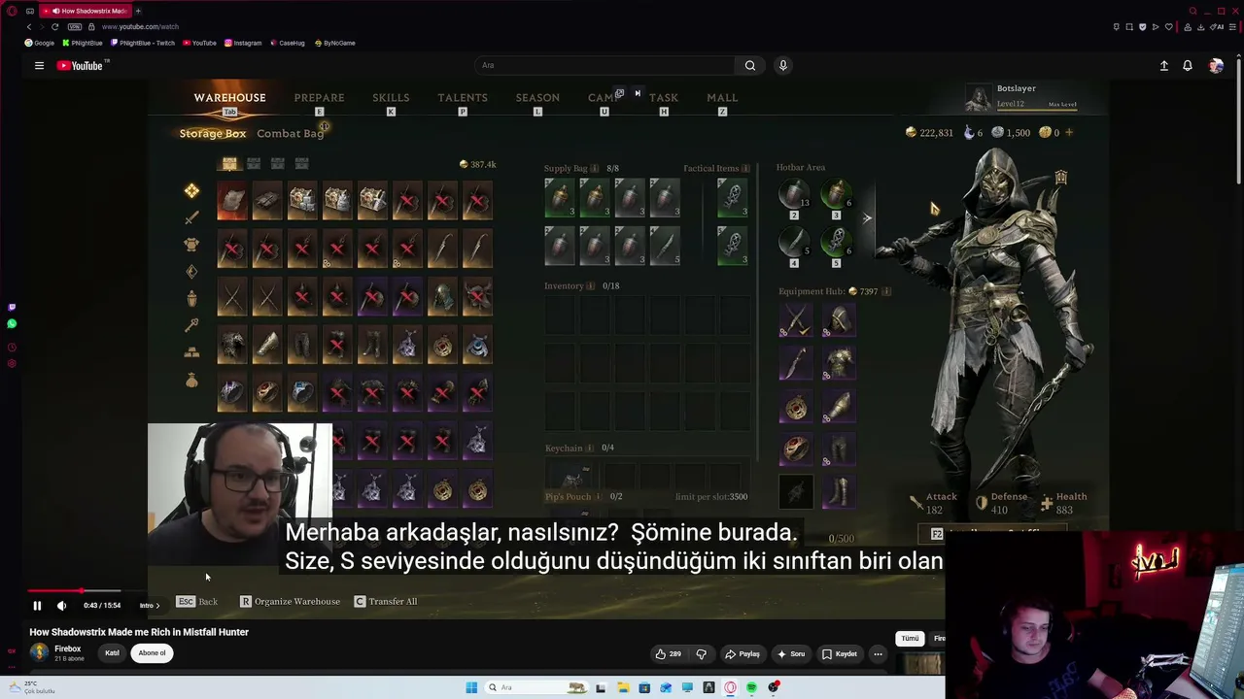
Task: Open a new browser tab
Action: (138, 11)
